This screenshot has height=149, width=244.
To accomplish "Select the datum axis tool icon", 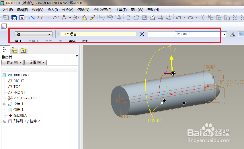I will [48, 18].
